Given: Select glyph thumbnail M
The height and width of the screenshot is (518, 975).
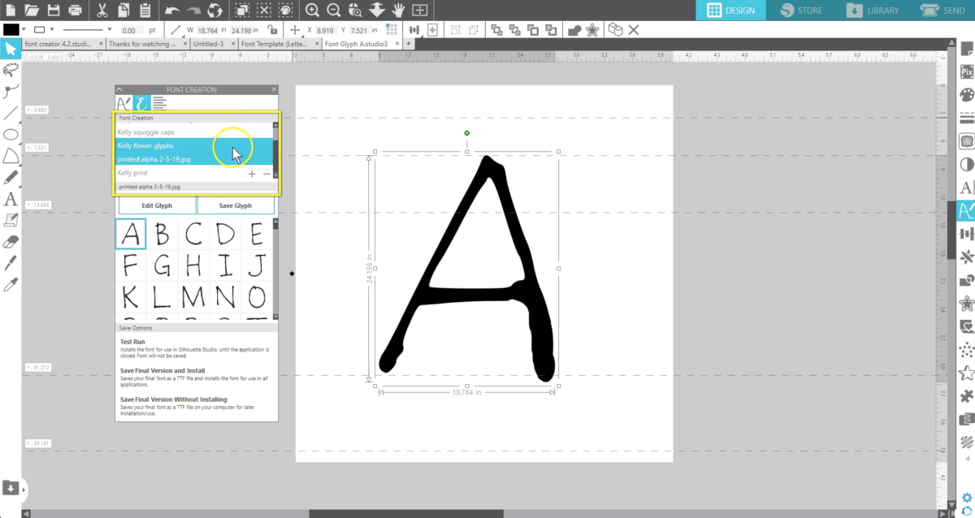Looking at the screenshot, I should pyautogui.click(x=193, y=296).
